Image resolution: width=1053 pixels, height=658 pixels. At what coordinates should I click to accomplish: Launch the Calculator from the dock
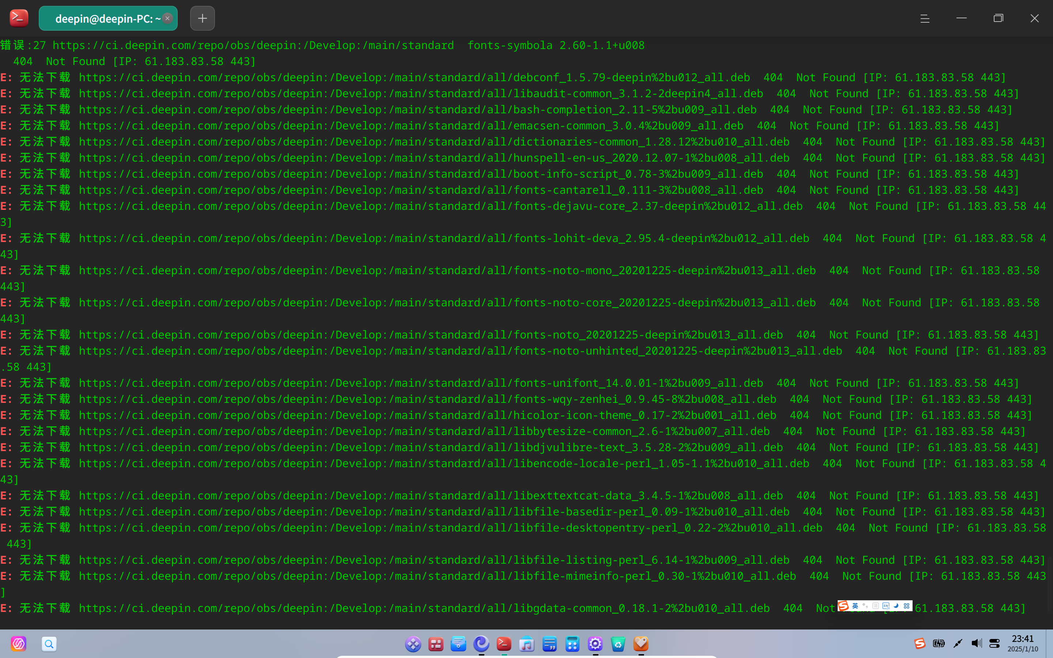pyautogui.click(x=572, y=644)
